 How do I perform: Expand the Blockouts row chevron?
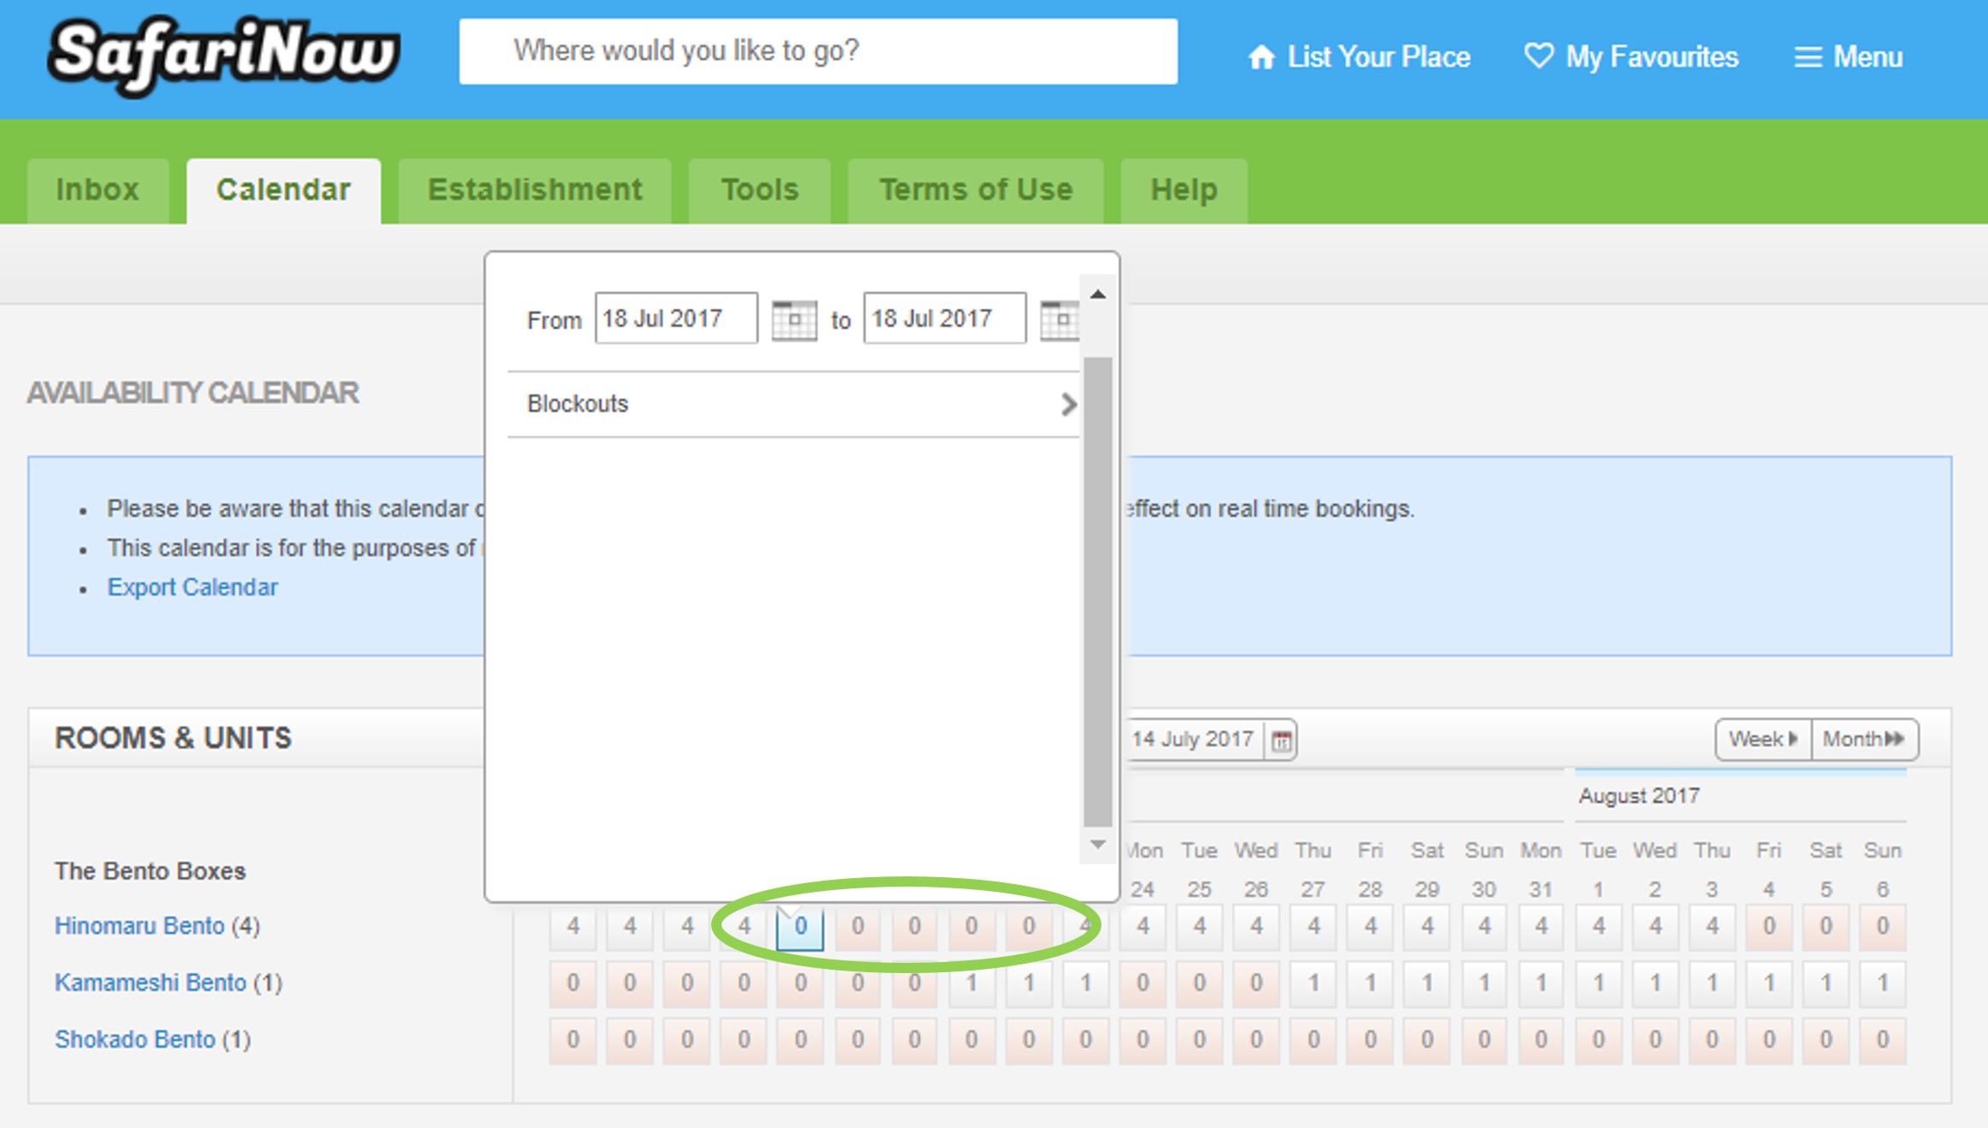(1068, 404)
